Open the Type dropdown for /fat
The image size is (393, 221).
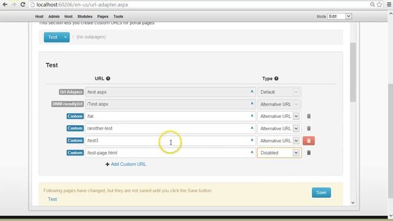(x=279, y=116)
